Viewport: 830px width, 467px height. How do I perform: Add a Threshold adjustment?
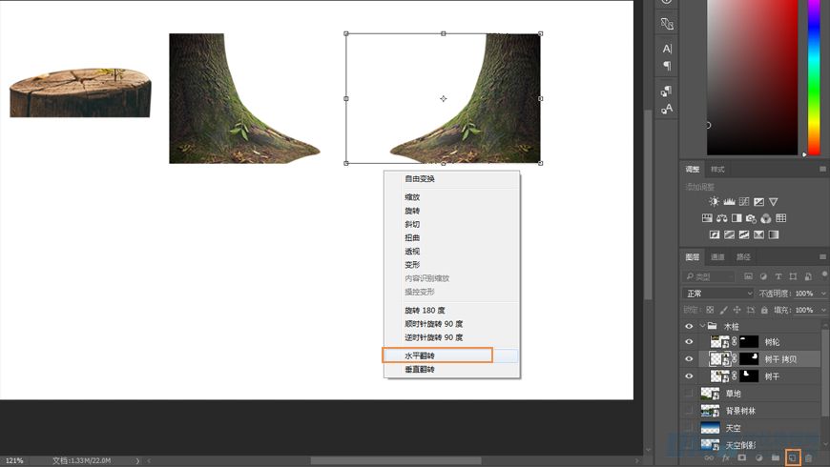coord(744,234)
